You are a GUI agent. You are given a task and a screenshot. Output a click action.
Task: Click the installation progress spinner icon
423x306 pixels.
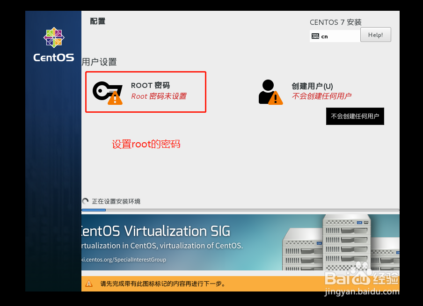[x=85, y=201]
